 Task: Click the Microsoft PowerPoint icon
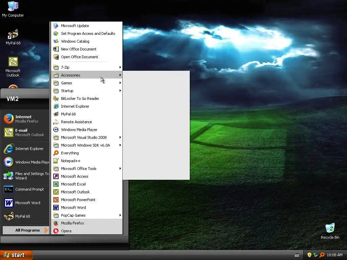coord(56,200)
